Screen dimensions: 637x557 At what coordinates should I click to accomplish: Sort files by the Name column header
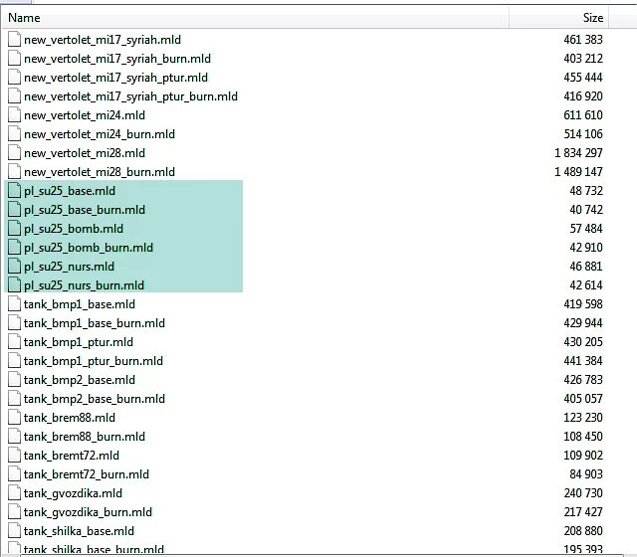click(256, 18)
